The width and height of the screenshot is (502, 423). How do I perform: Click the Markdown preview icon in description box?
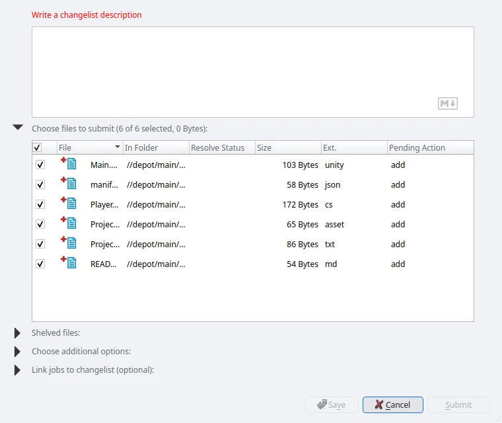click(x=448, y=104)
